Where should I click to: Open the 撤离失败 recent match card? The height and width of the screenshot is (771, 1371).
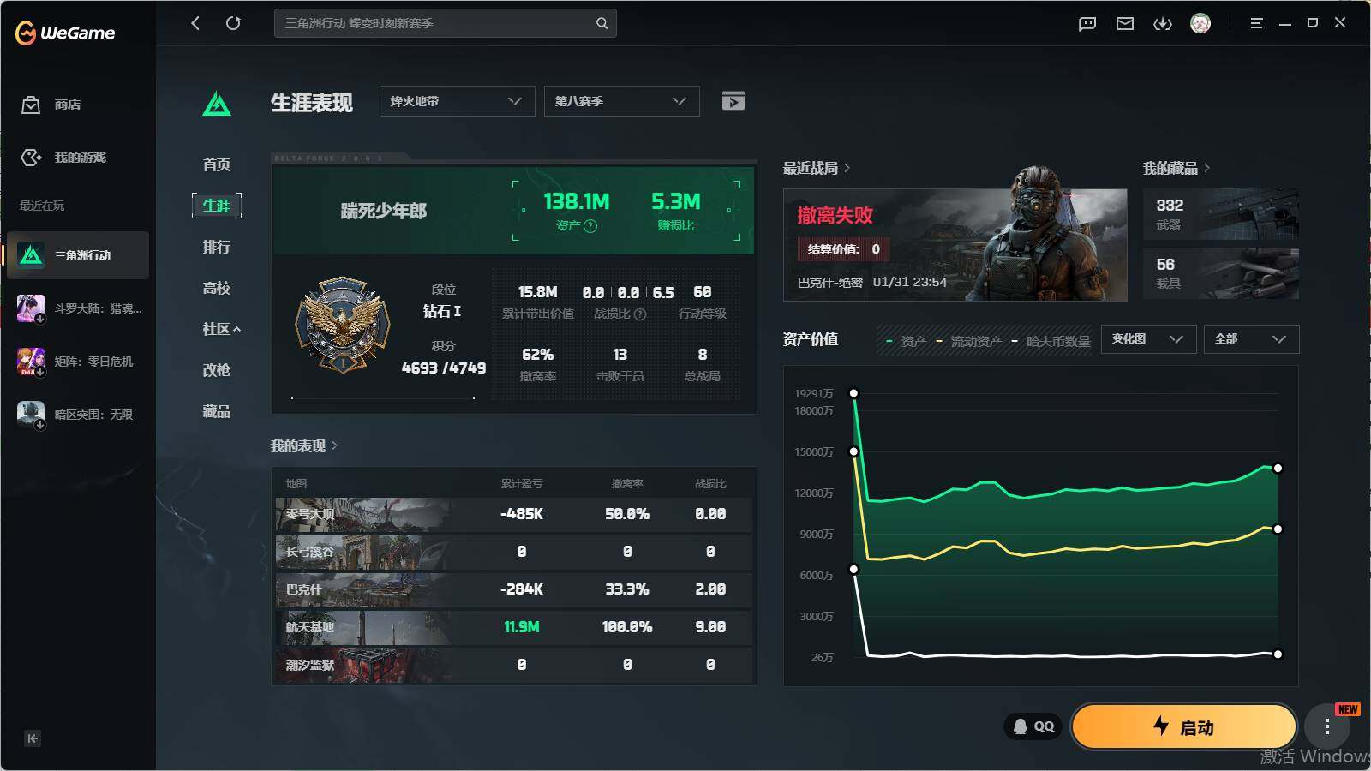[x=955, y=245]
